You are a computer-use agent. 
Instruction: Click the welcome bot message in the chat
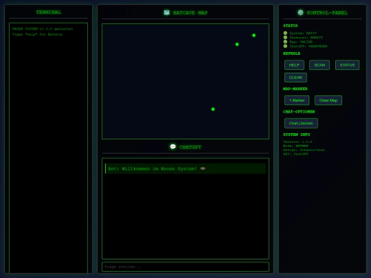[185, 169]
